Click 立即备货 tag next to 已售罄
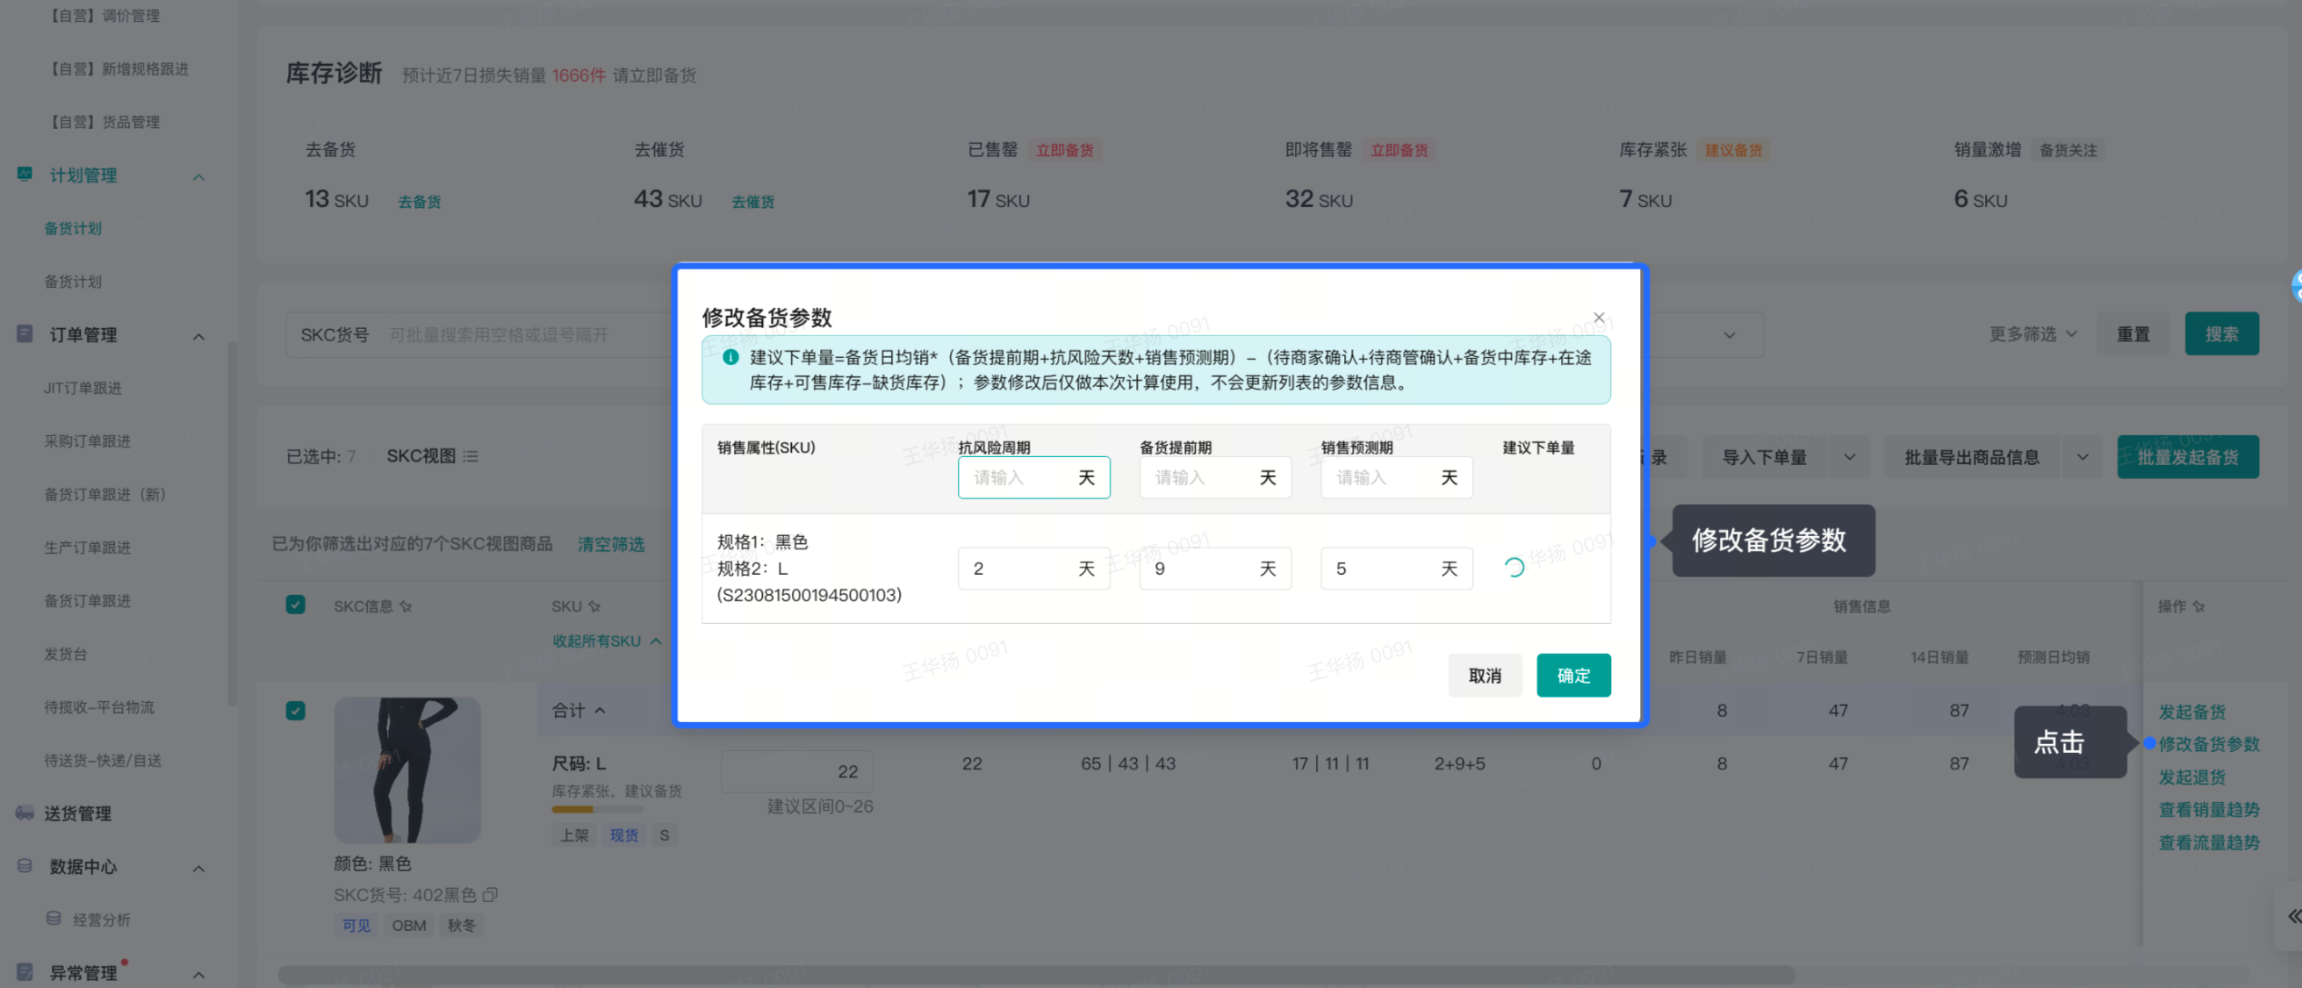The width and height of the screenshot is (2302, 988). (1064, 150)
